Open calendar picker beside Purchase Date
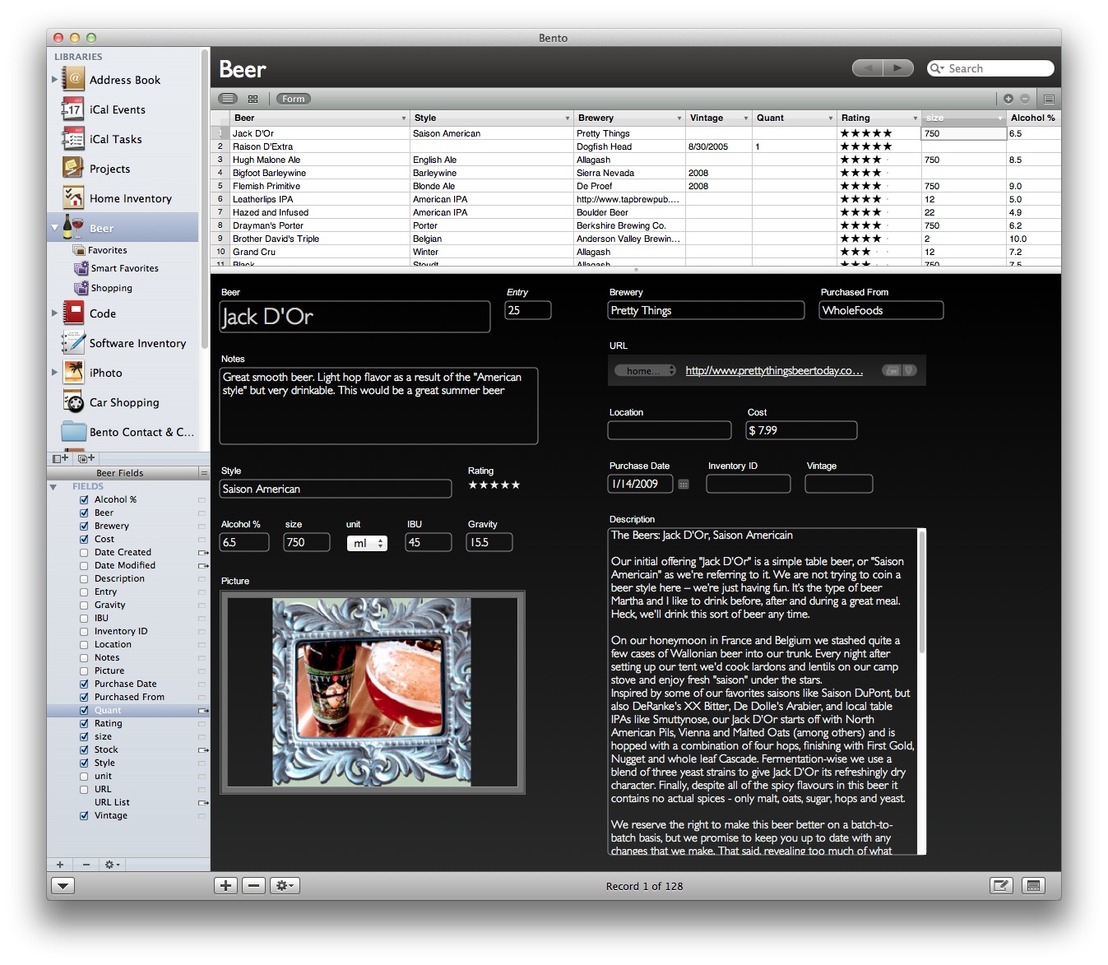Screen dimensions: 1108x965 click(684, 485)
